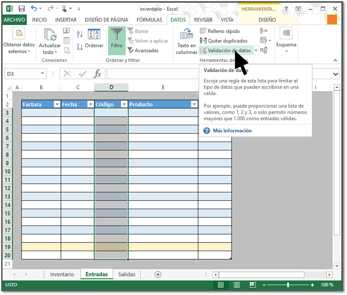347x295 pixels.
Task: Add a new sheet with plus icon
Action: click(158, 274)
